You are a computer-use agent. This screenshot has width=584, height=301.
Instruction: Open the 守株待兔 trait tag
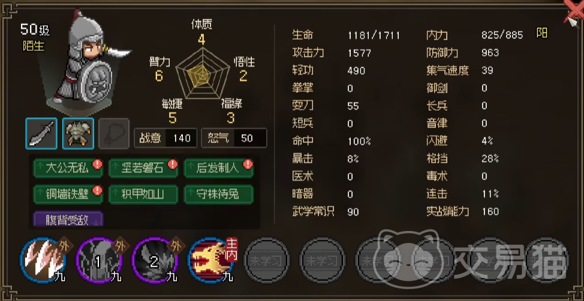coord(219,194)
